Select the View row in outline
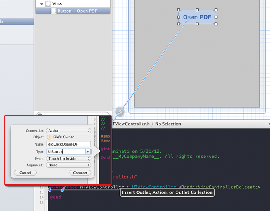Viewport: 270px width, 211px height. tap(73, 4)
